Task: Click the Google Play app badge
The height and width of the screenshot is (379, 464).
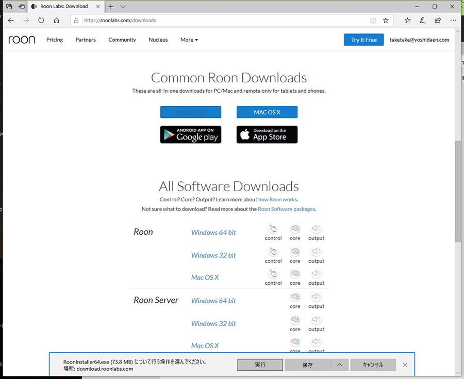Action: 191,134
